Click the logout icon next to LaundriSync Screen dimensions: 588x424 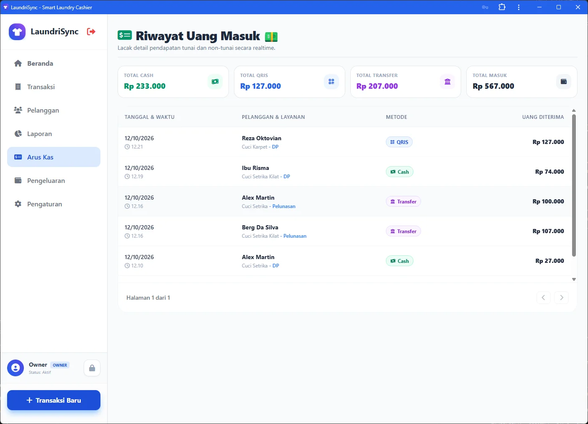click(91, 31)
